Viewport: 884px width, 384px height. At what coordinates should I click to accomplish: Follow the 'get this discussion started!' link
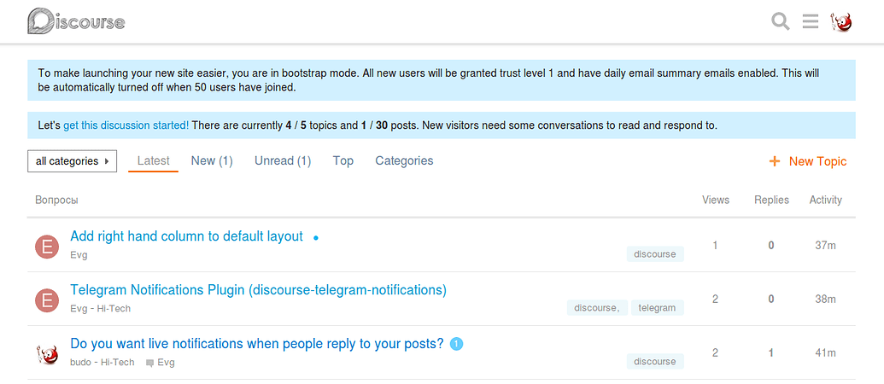(x=126, y=125)
